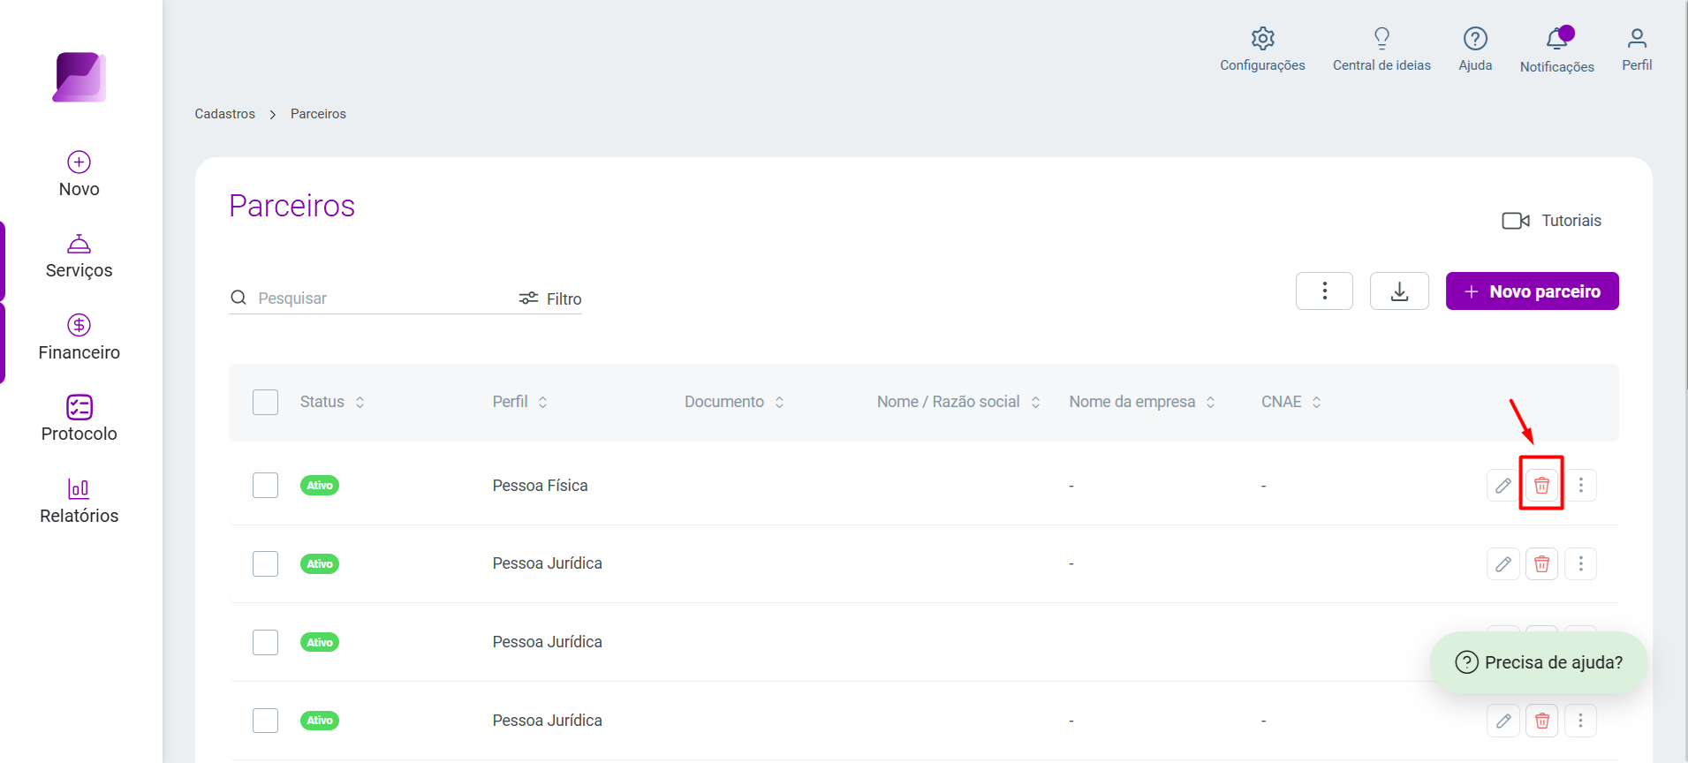The image size is (1688, 763).
Task: Go to Cadastros breadcrumb
Action: pyautogui.click(x=224, y=114)
